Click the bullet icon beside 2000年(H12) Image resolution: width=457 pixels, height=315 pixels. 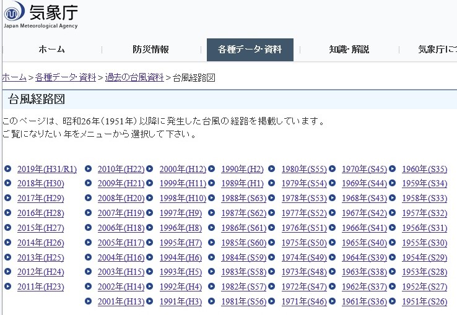pyautogui.click(x=149, y=169)
